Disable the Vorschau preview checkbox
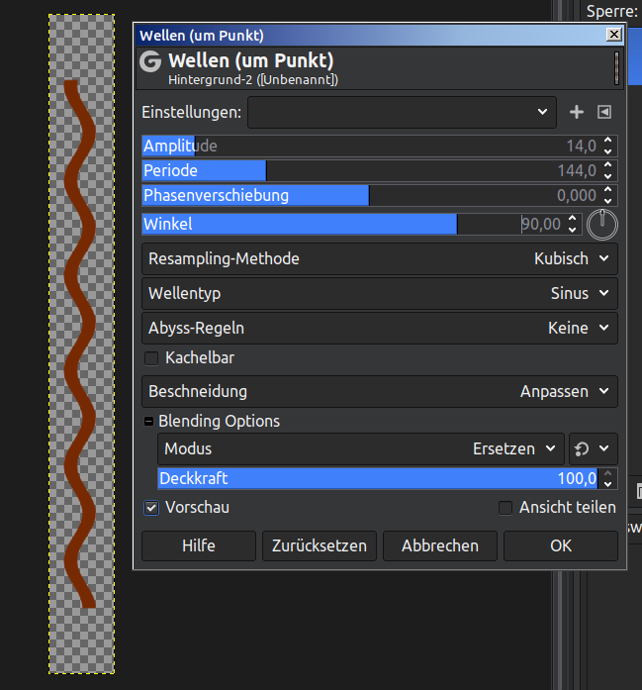The width and height of the screenshot is (642, 690). tap(152, 508)
